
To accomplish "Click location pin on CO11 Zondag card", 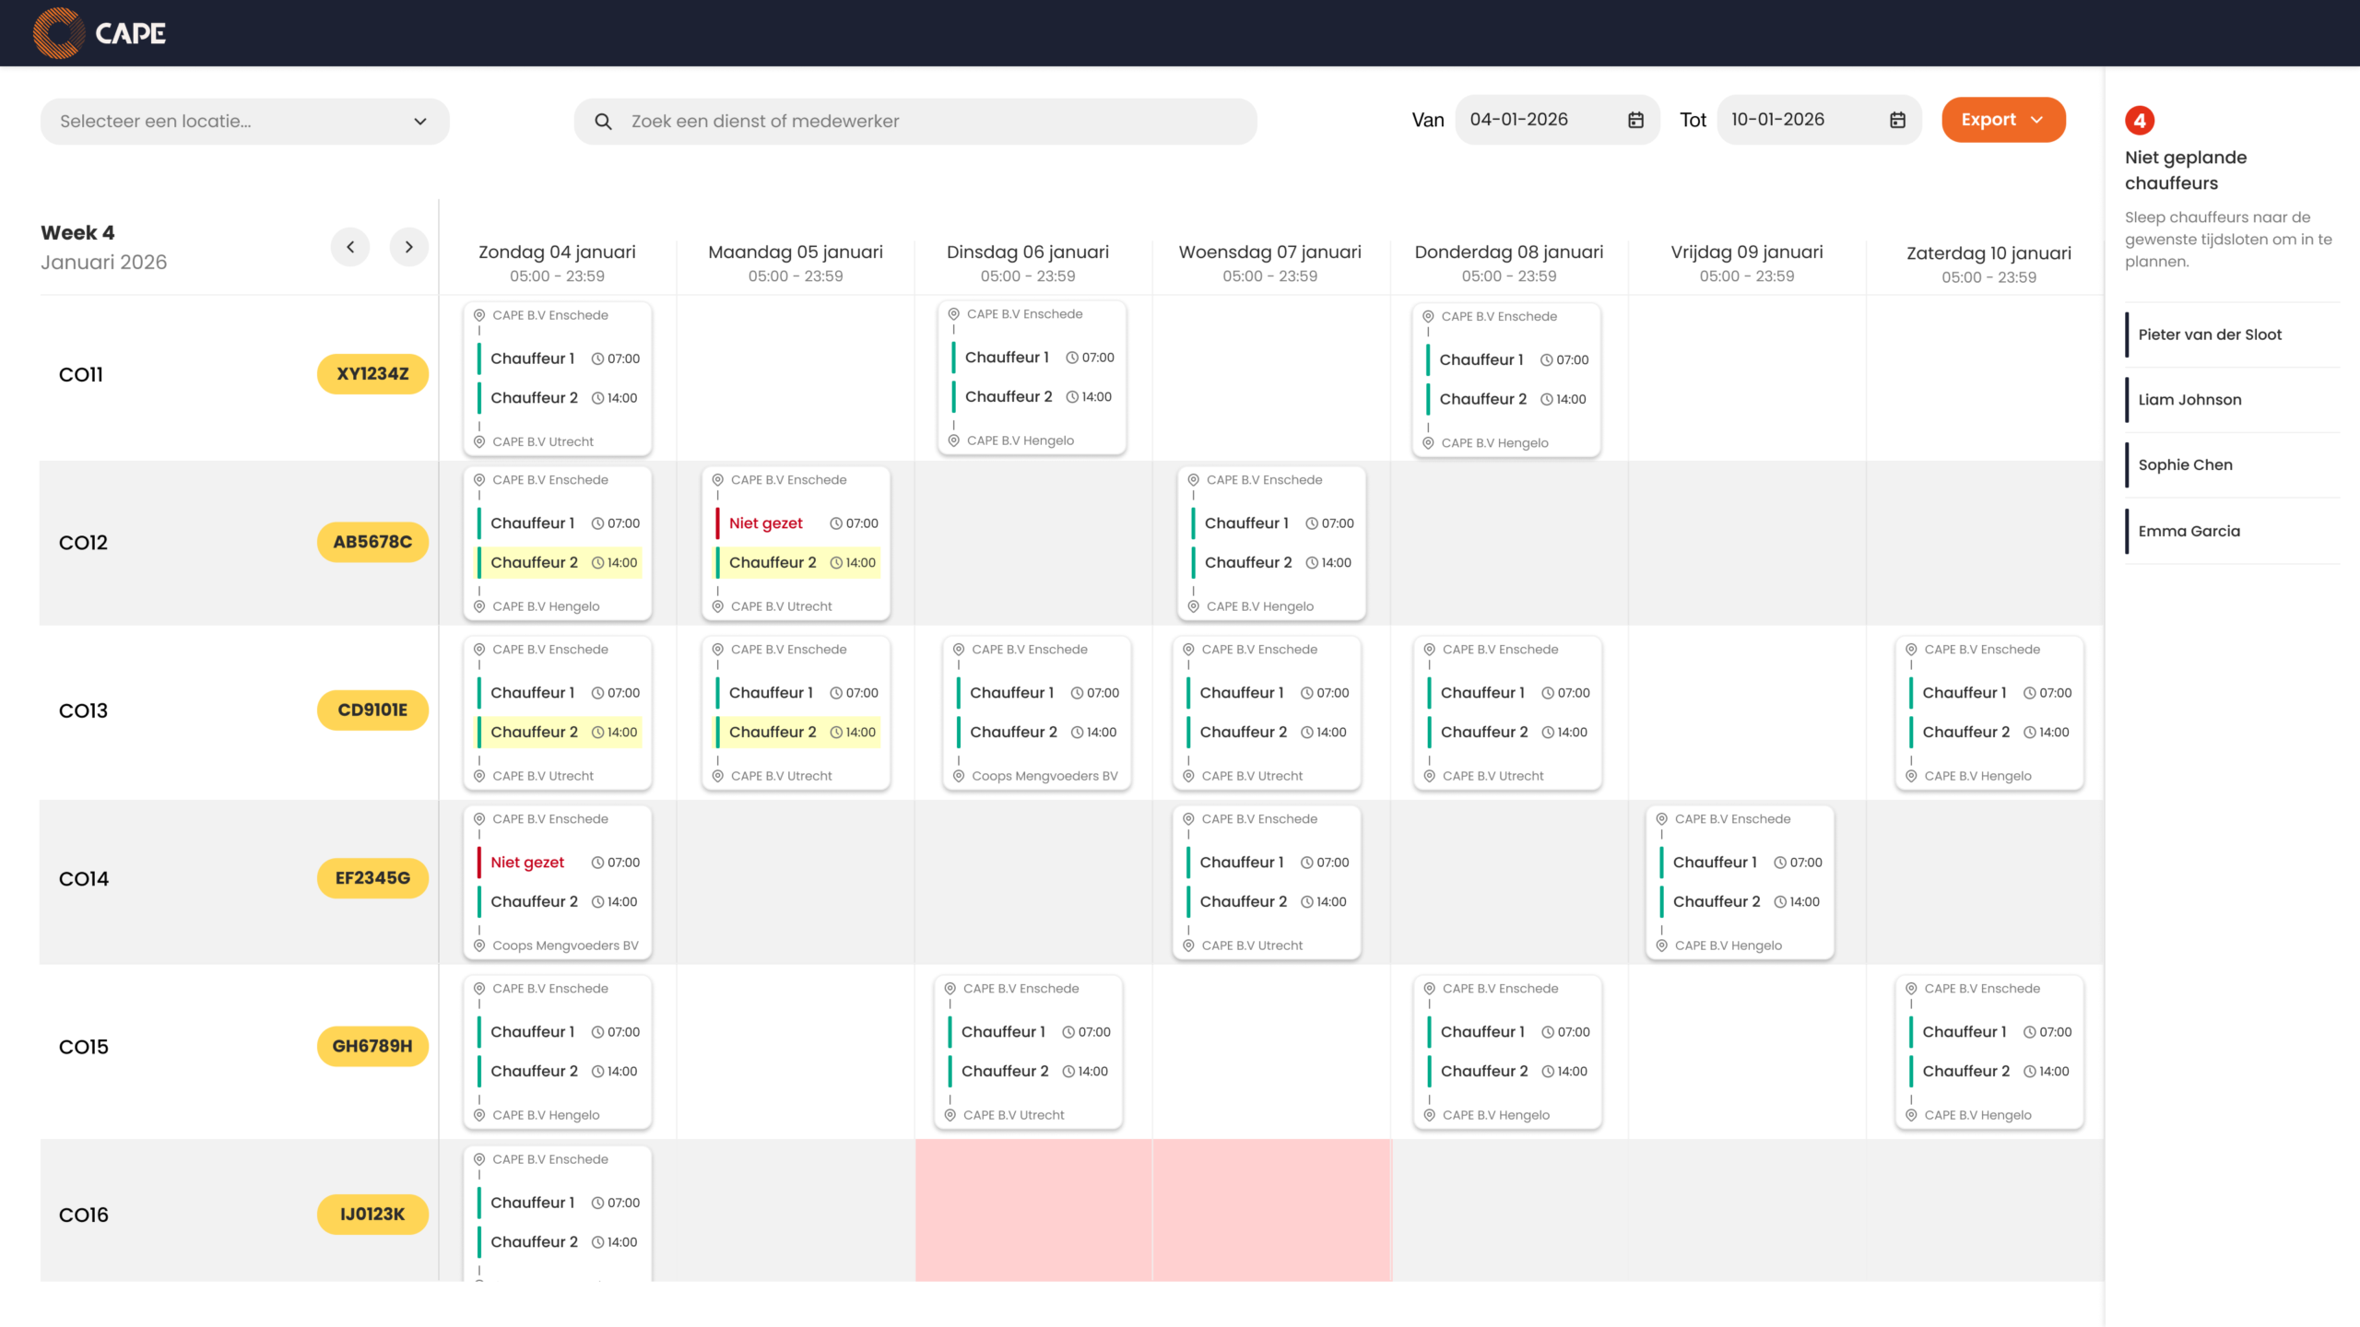I will tap(479, 315).
